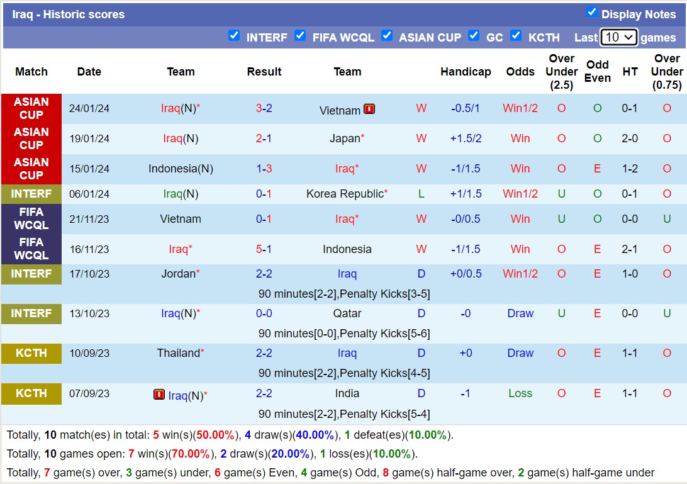Open the 5-1 result against Indonesia
The width and height of the screenshot is (687, 484).
click(264, 249)
